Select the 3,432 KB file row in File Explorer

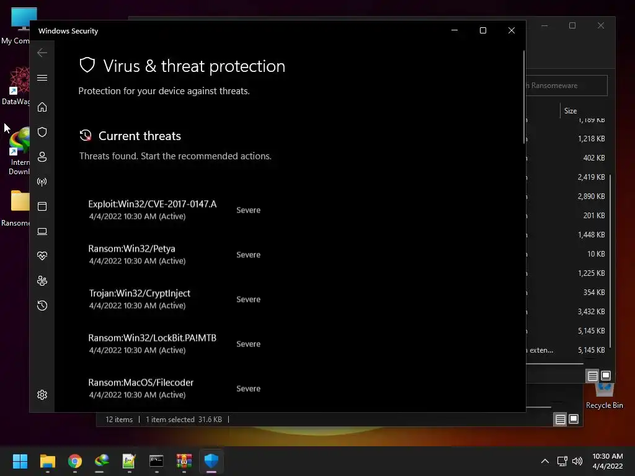tap(567, 312)
